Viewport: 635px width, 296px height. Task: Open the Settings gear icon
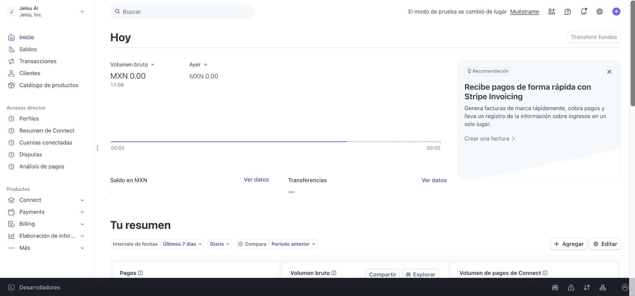point(600,11)
